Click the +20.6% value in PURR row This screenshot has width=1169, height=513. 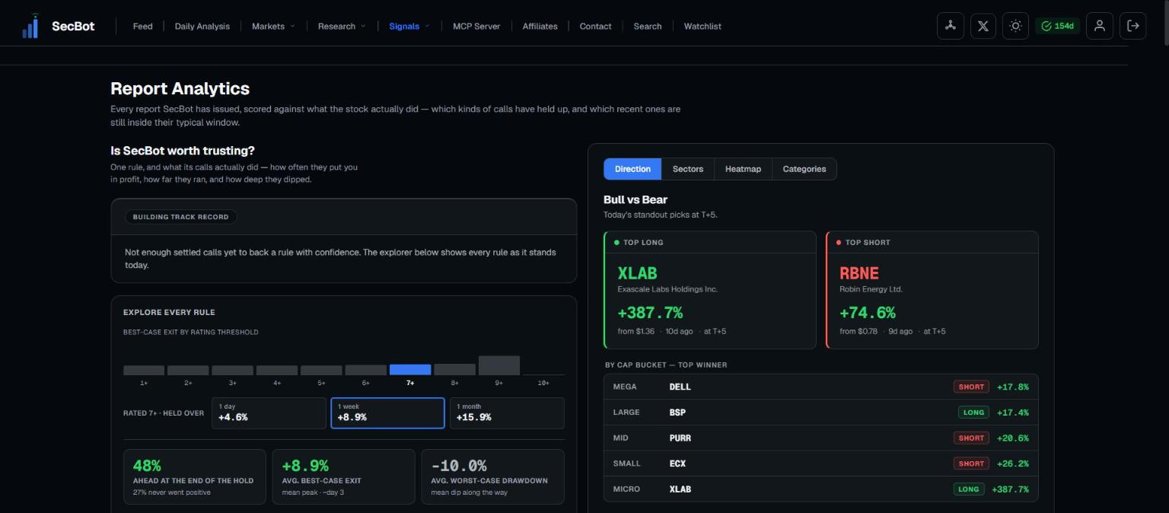tap(1012, 438)
